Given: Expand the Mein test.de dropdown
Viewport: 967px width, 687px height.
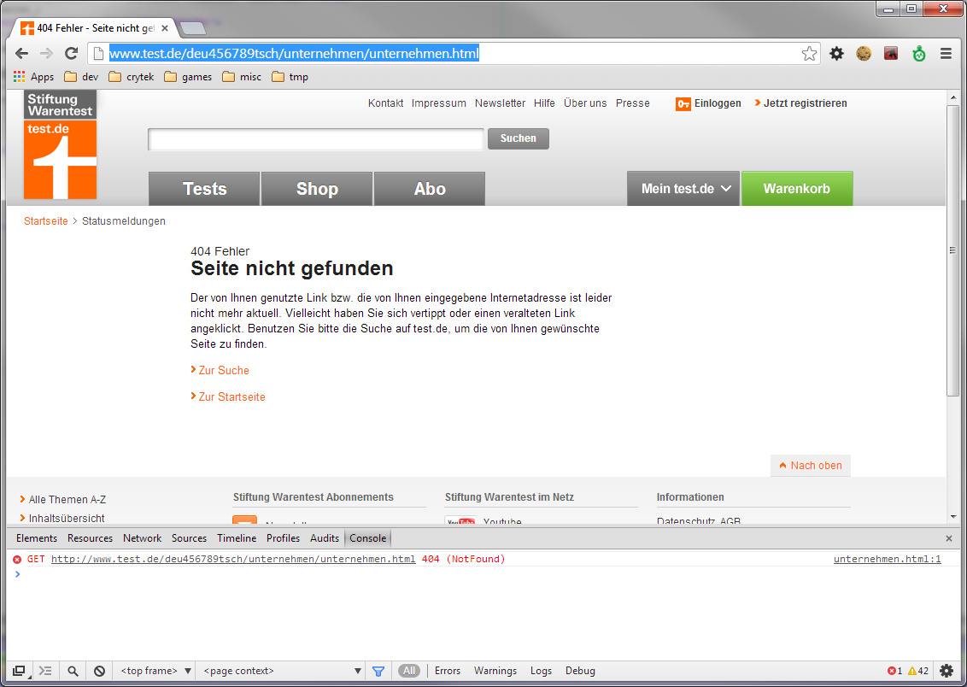Looking at the screenshot, I should coord(683,189).
